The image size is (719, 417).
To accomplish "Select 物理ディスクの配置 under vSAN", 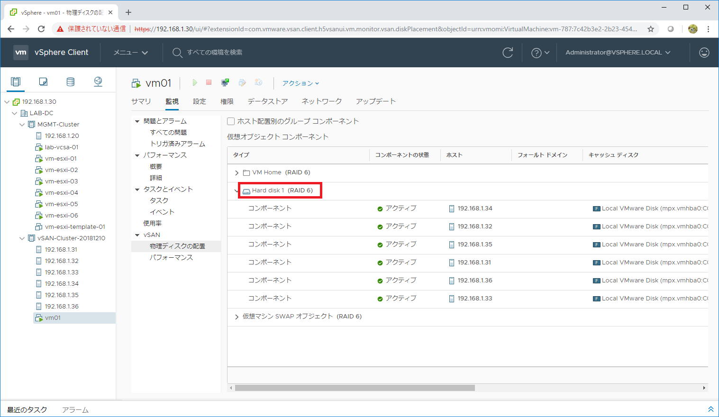I will click(x=177, y=246).
